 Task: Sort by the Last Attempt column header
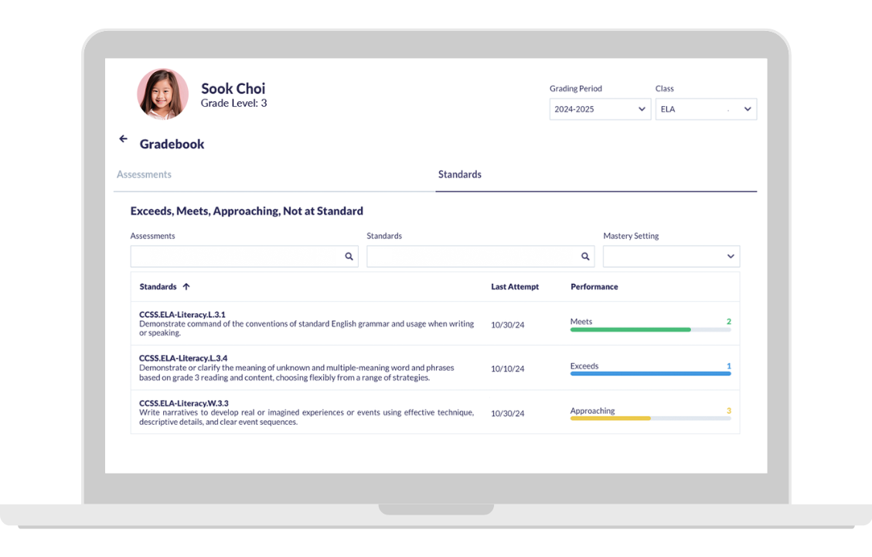tap(515, 287)
